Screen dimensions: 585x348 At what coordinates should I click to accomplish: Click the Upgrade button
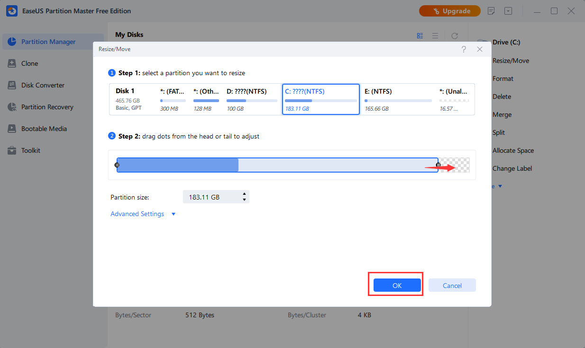click(x=450, y=11)
